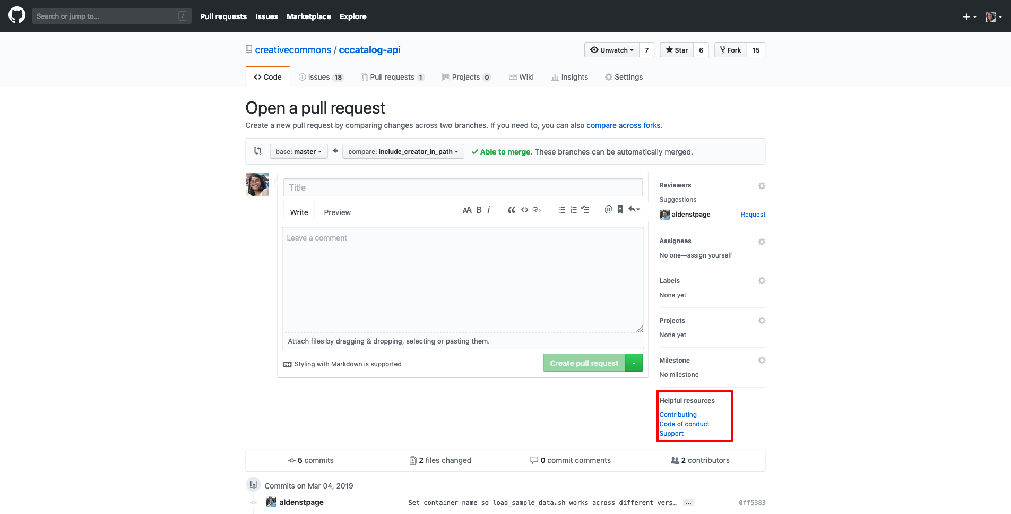The width and height of the screenshot is (1011, 514).
Task: Open the Issues tab
Action: pos(321,77)
